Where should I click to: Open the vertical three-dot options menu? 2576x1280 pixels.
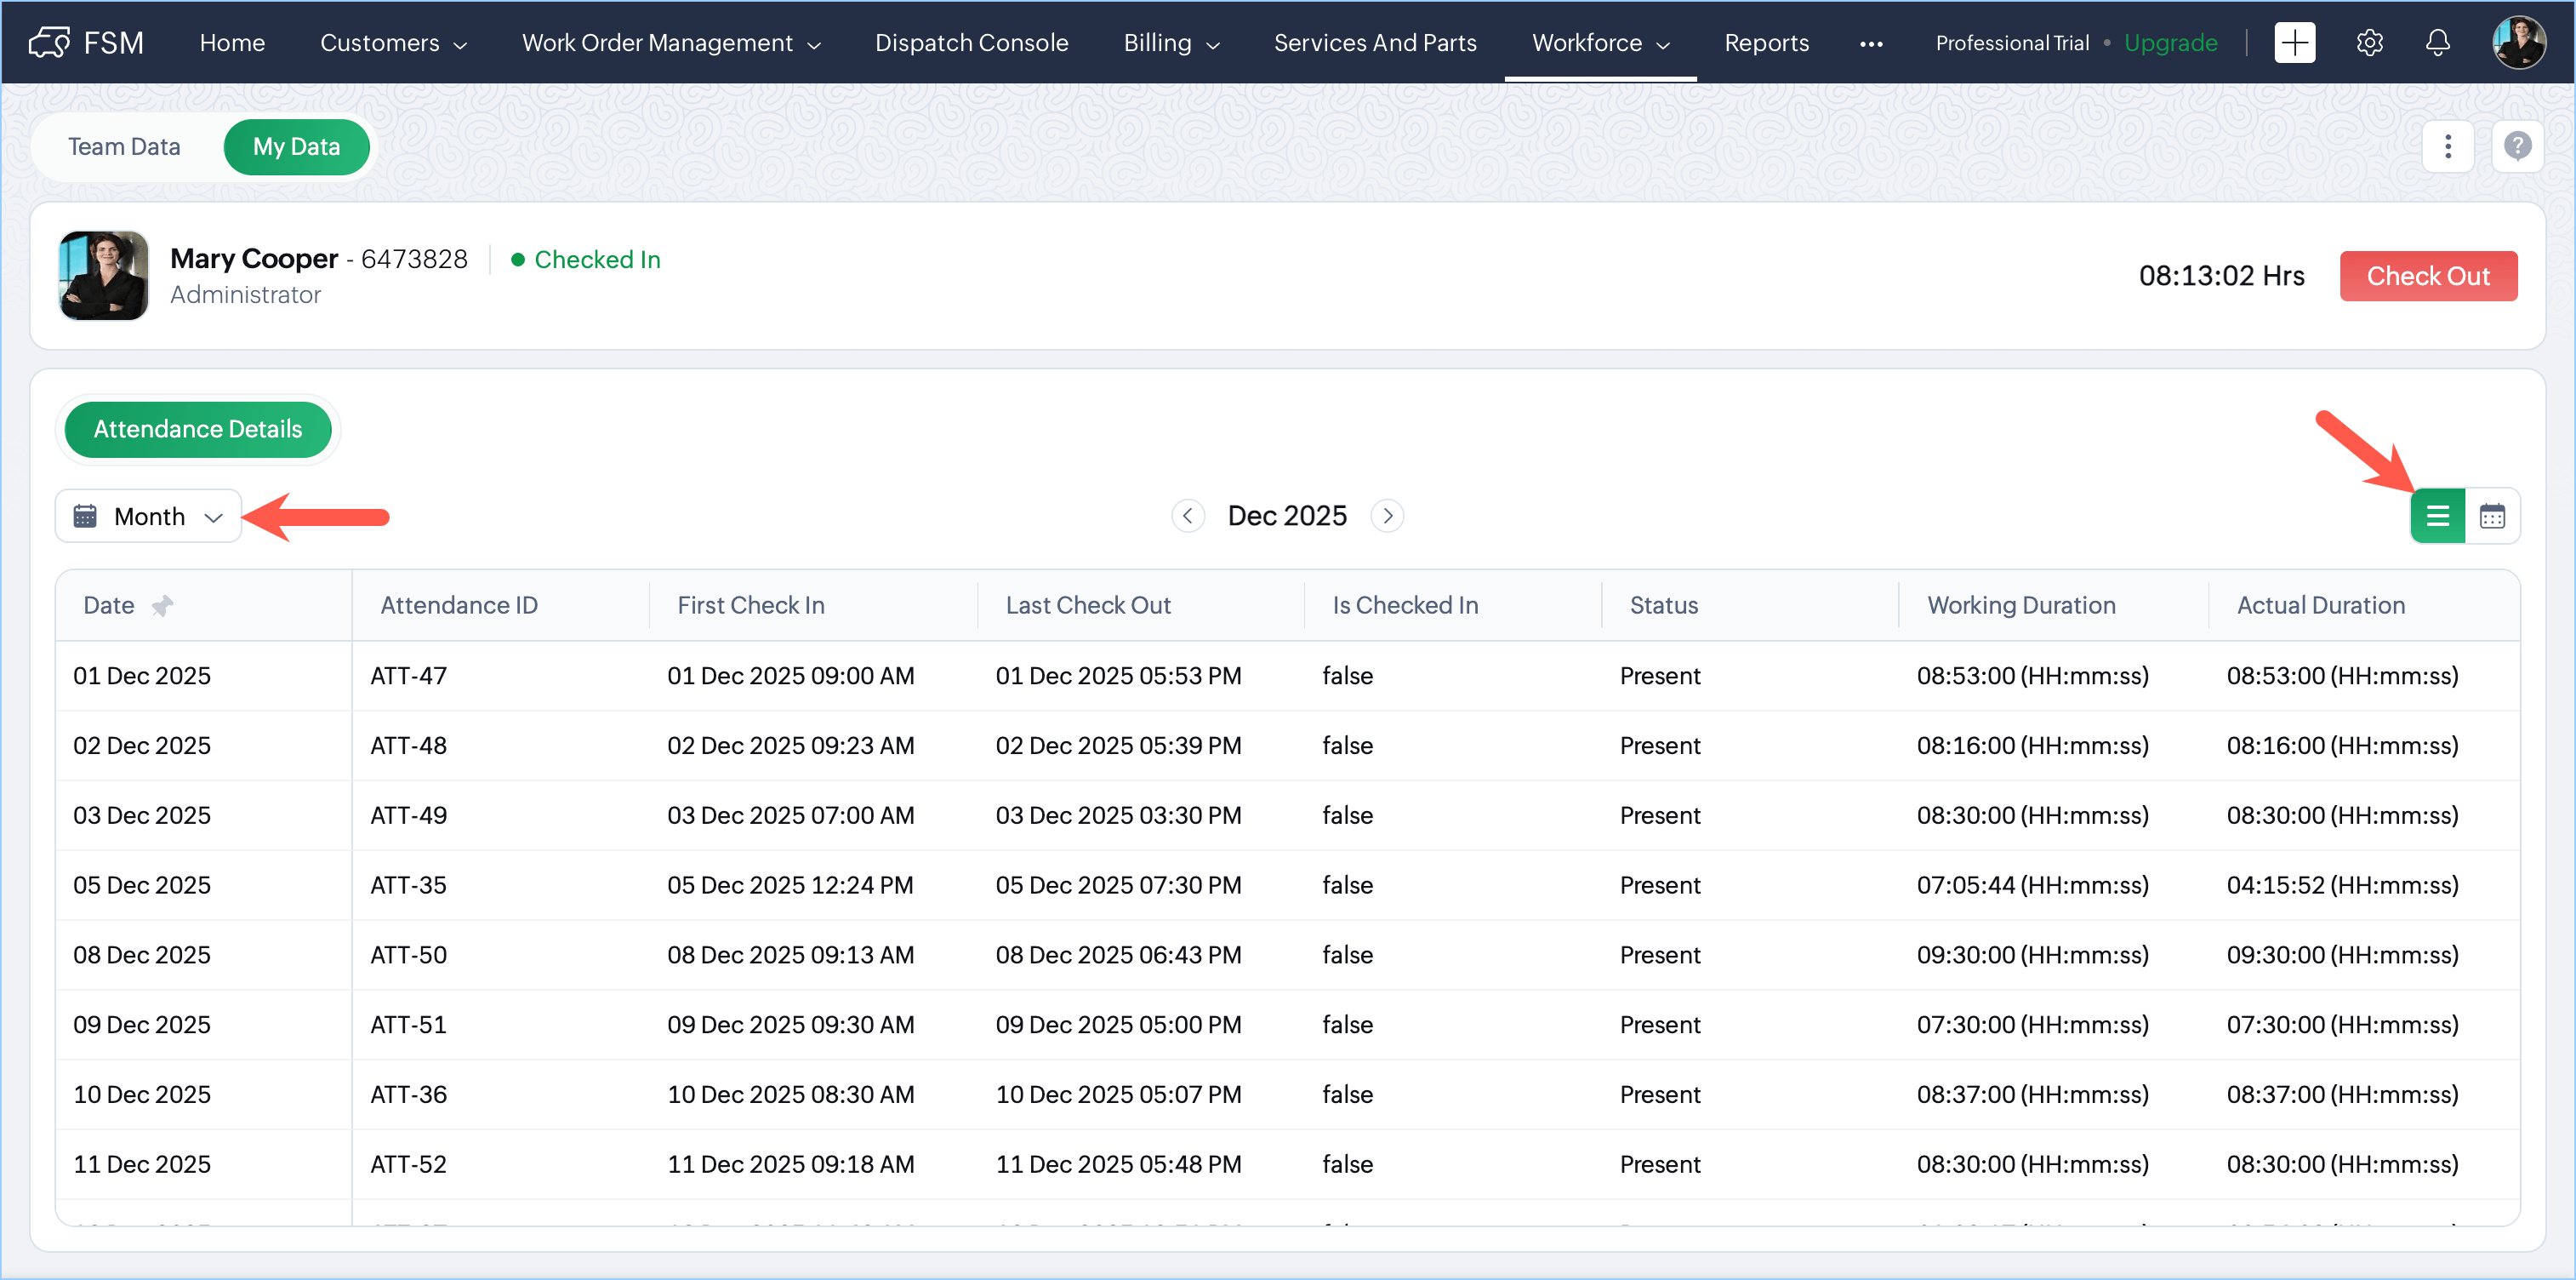tap(2447, 146)
